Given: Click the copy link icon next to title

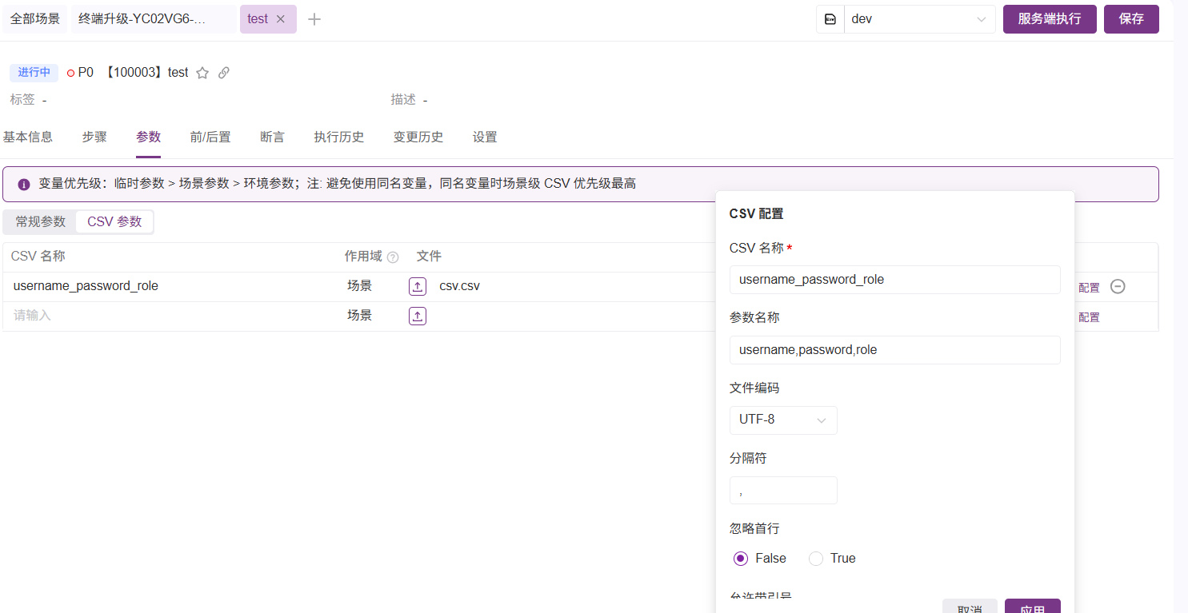Looking at the screenshot, I should [x=224, y=73].
